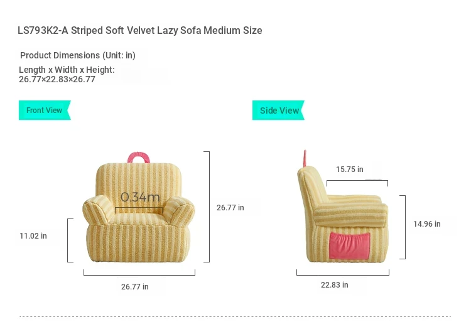Viewport: 471px width, 329px height.
Task: Click the 14.96 in armrest height label
Action: point(427,224)
